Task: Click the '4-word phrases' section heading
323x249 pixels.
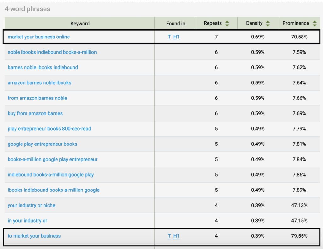Action: pos(27,9)
